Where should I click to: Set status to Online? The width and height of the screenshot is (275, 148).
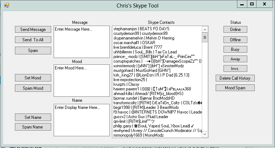click(235, 30)
